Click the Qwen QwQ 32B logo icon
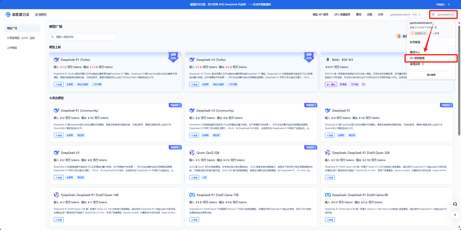Screen dimensions: 461x230 coord(192,153)
